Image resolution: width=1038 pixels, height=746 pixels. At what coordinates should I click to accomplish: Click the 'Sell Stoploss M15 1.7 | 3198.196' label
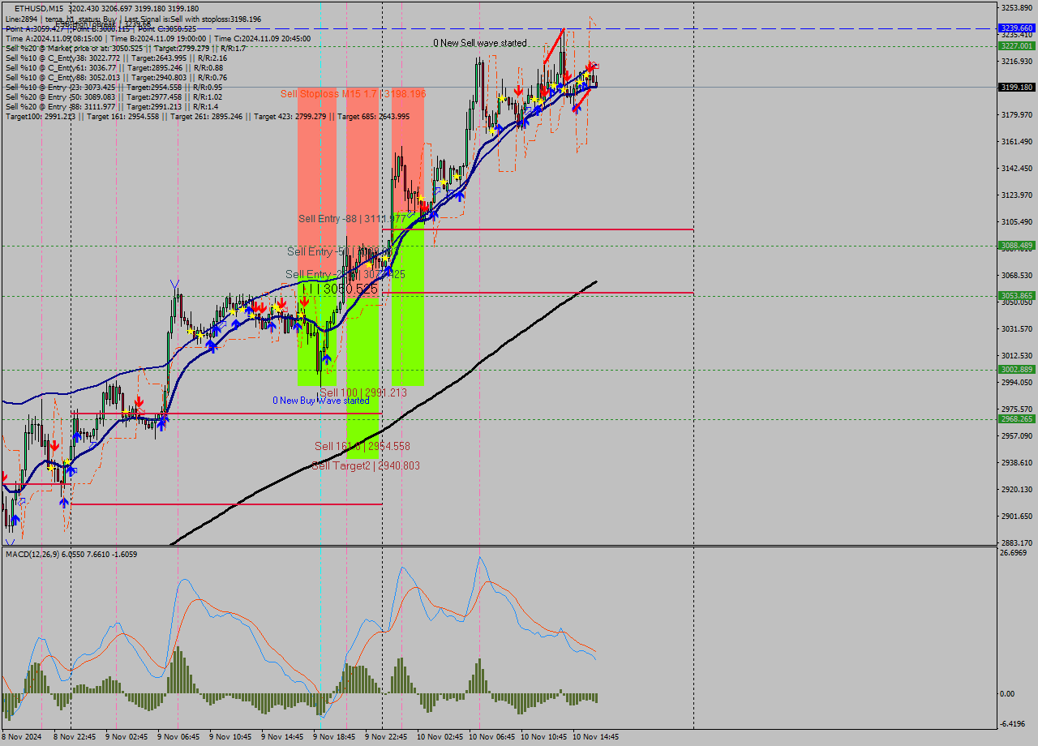pyautogui.click(x=353, y=94)
